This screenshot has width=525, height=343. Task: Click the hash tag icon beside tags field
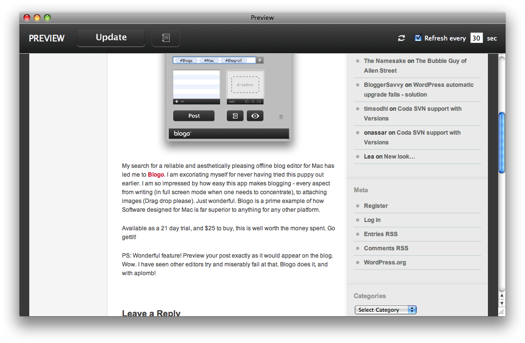pyautogui.click(x=260, y=61)
